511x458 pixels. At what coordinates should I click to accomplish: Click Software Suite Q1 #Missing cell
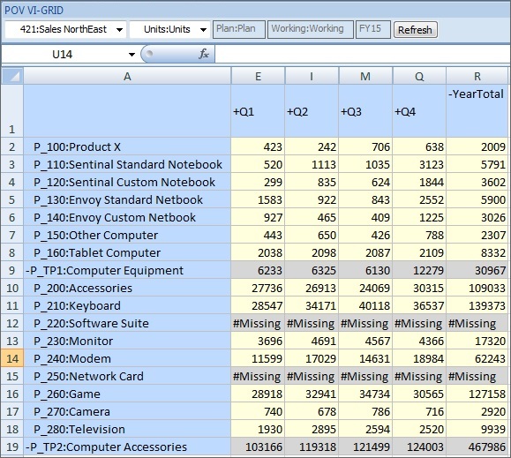coord(258,323)
